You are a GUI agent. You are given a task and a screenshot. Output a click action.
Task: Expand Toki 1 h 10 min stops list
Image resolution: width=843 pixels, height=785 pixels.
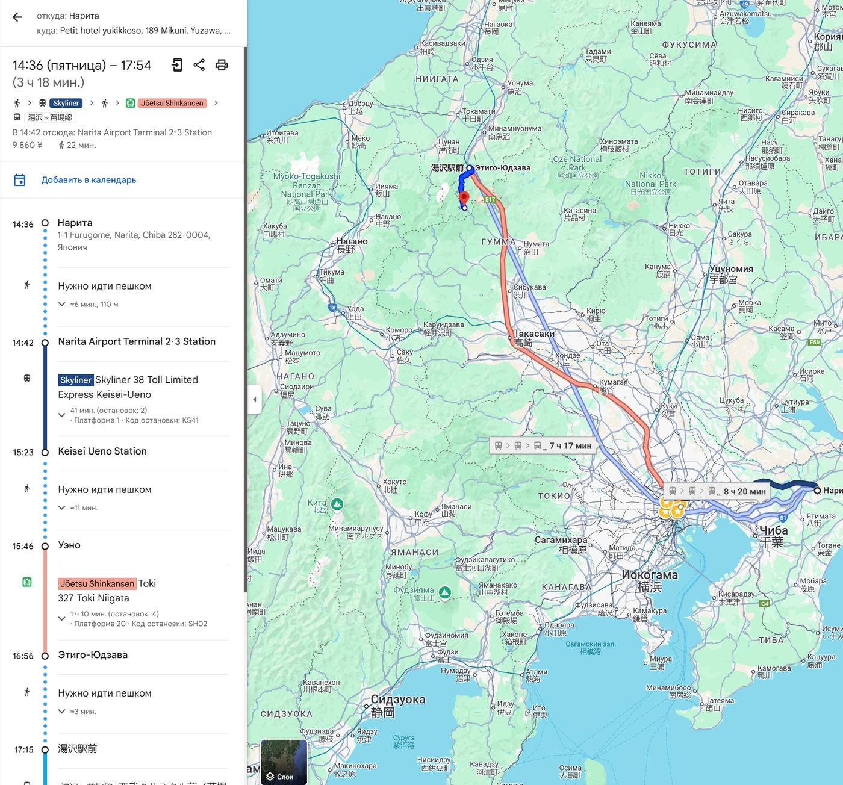tap(61, 618)
